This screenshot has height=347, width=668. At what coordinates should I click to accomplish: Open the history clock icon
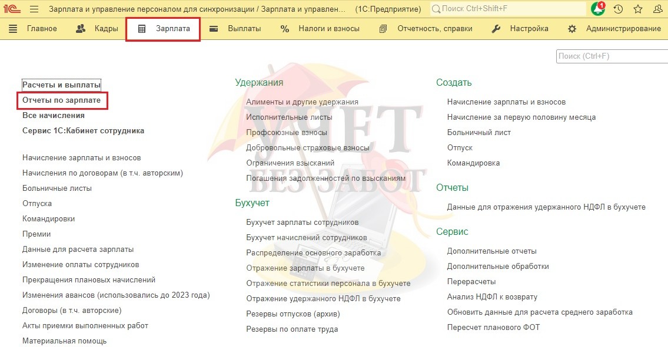click(618, 9)
